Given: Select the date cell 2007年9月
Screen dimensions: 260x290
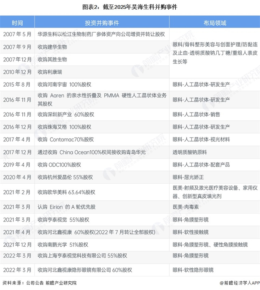Looking at the screenshot, I should [x=17, y=47].
